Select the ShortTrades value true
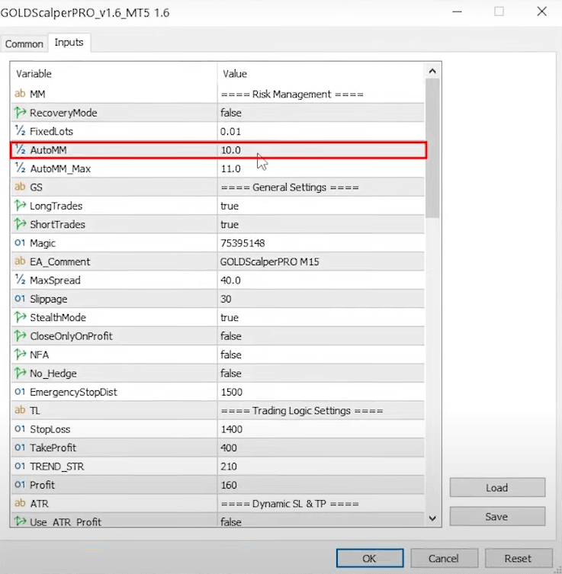This screenshot has height=574, width=562. [x=230, y=224]
